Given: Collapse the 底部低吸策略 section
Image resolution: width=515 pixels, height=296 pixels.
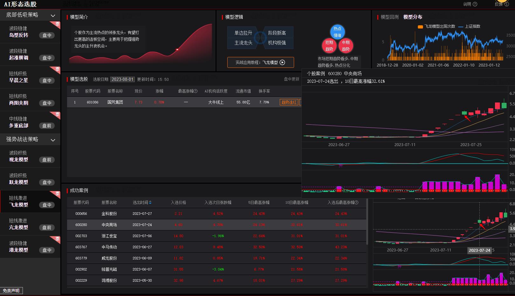Looking at the screenshot, I should tap(53, 15).
